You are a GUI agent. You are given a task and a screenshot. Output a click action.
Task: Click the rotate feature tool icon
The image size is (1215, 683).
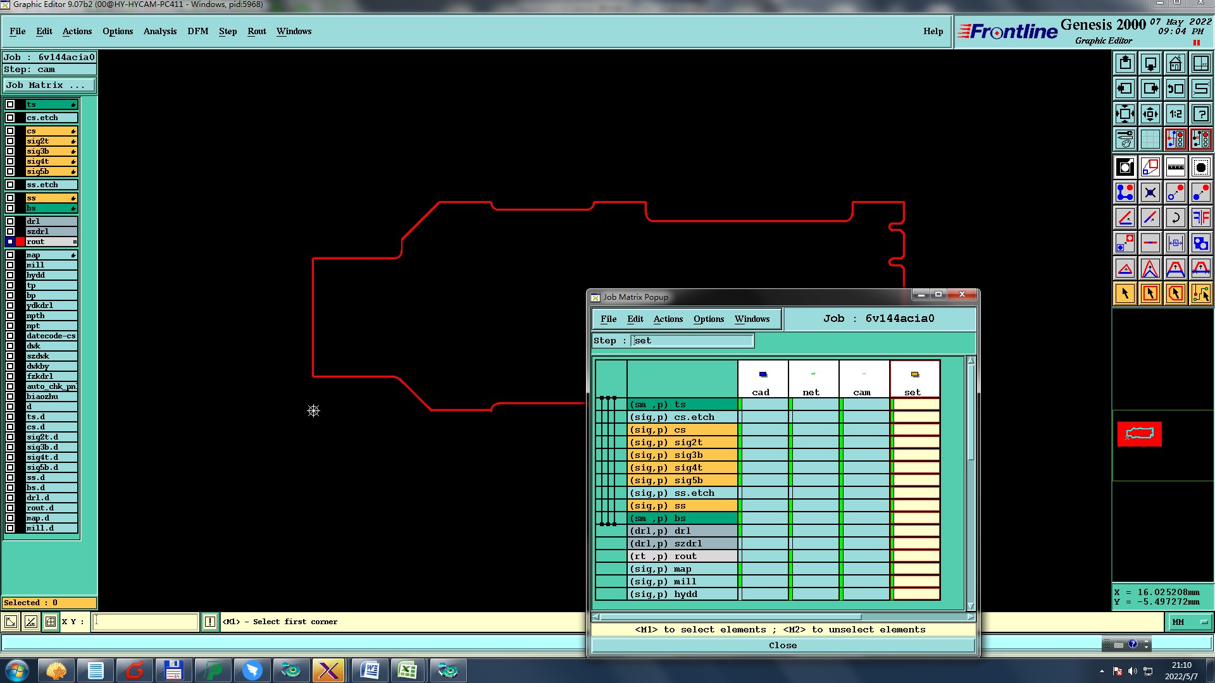(x=1175, y=218)
